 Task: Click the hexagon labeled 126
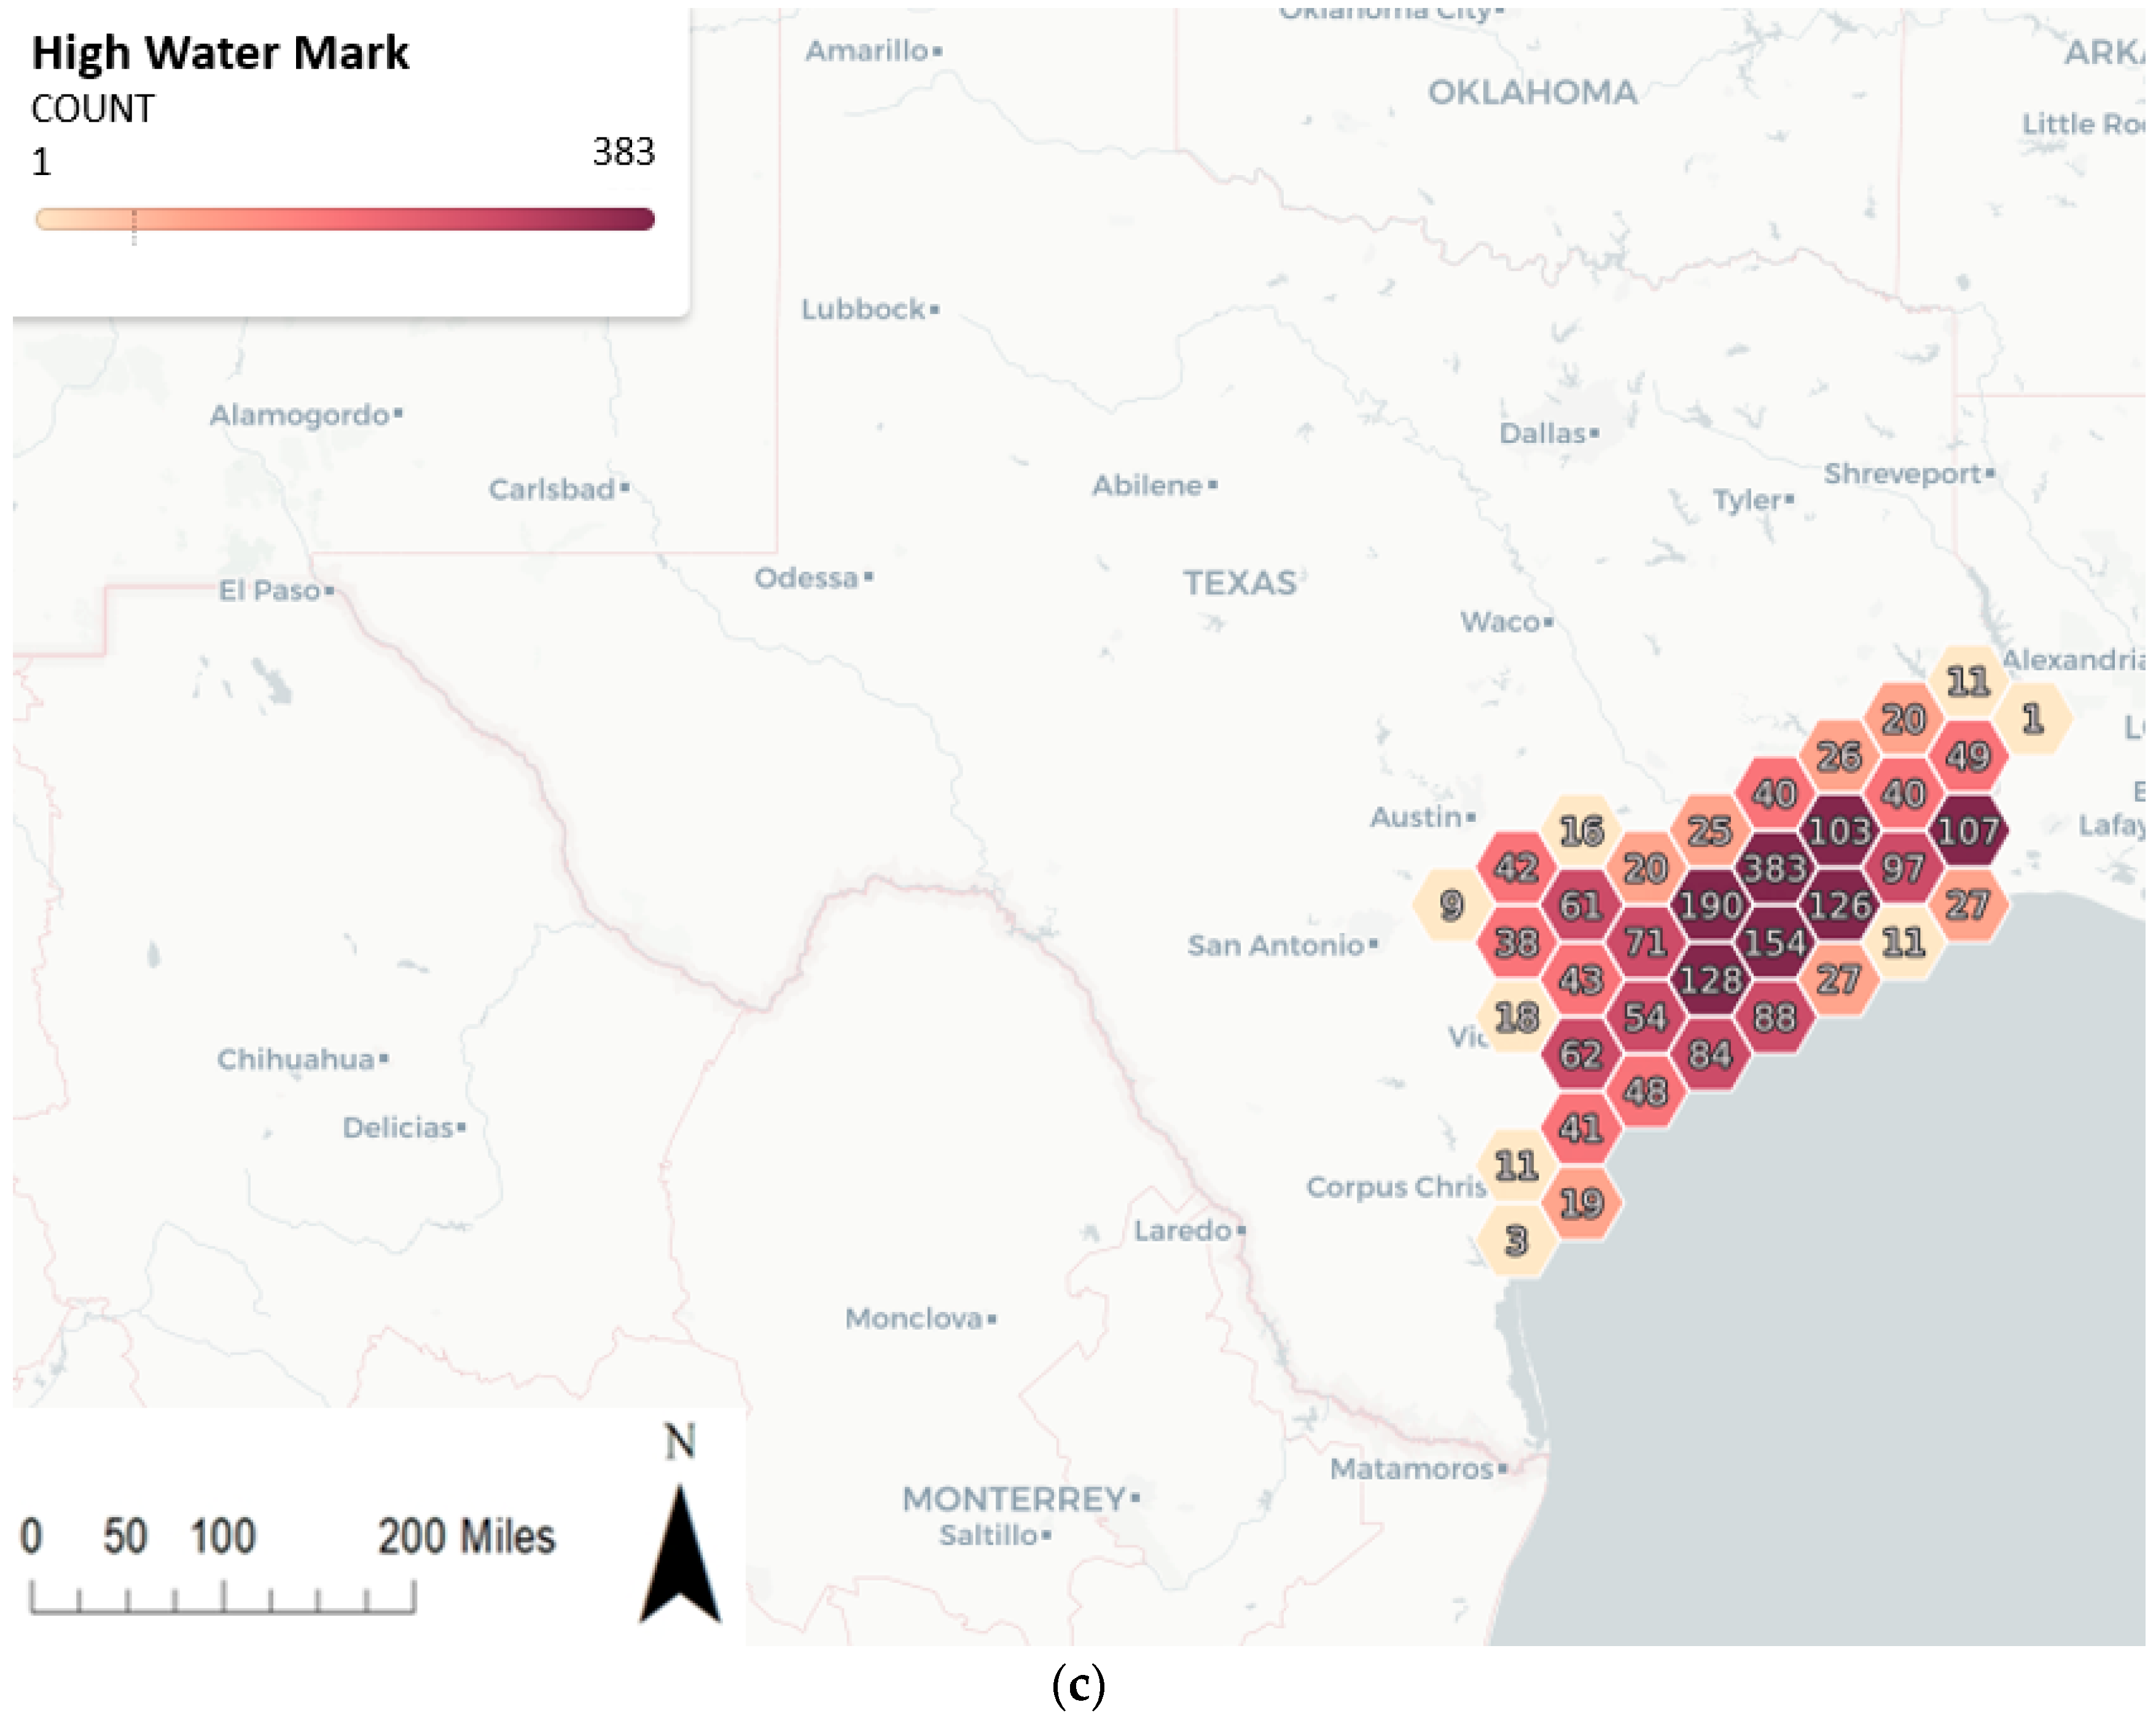[x=1839, y=905]
